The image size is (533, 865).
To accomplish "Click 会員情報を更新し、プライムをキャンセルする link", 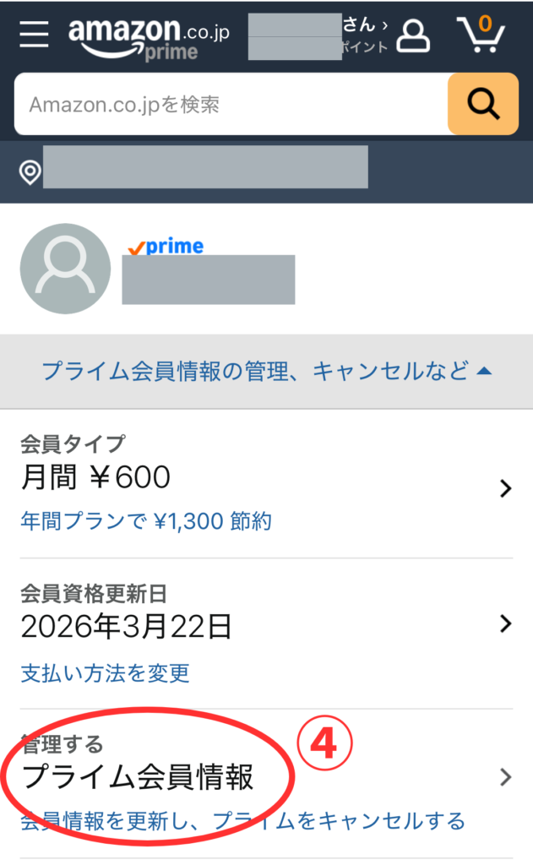I will click(x=242, y=820).
